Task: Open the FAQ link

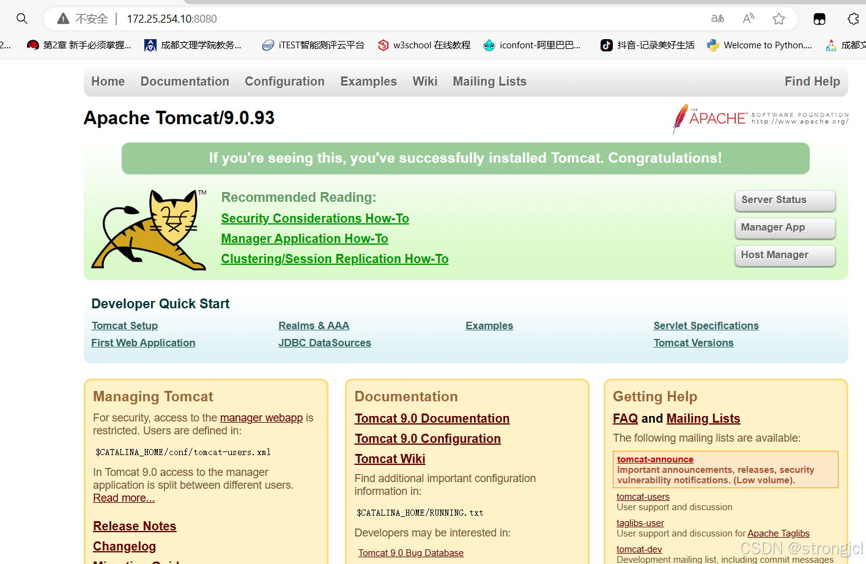Action: [x=625, y=418]
